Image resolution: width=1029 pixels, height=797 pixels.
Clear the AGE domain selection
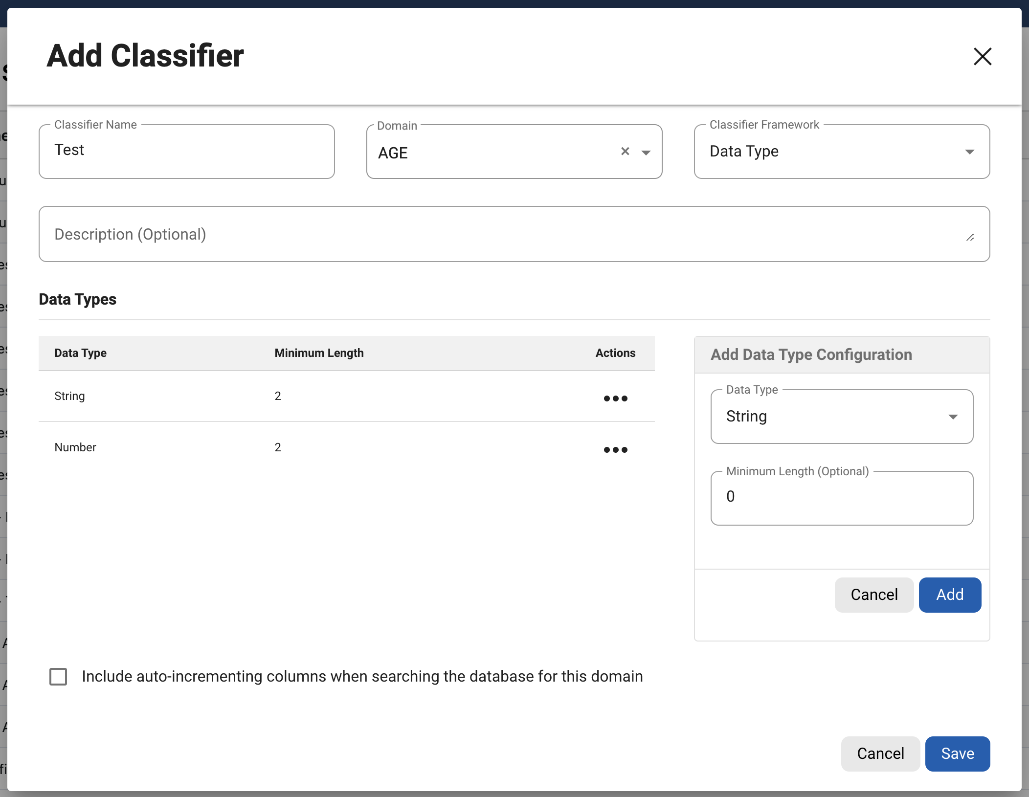pos(625,152)
